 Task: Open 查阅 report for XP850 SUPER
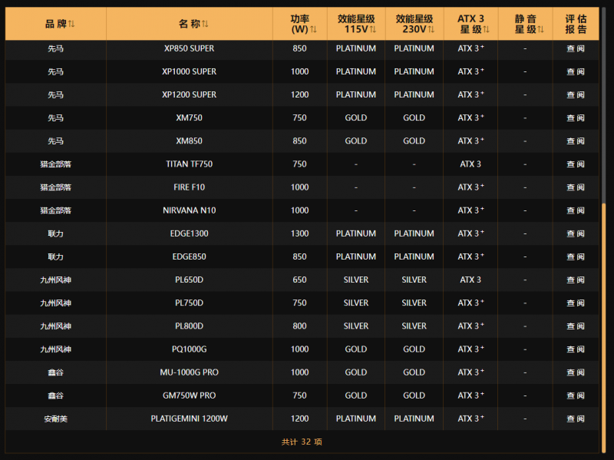tap(576, 48)
